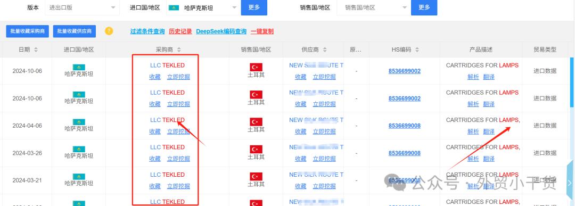Click Kazakhstan flag in 2024-04-06 row

(79, 122)
